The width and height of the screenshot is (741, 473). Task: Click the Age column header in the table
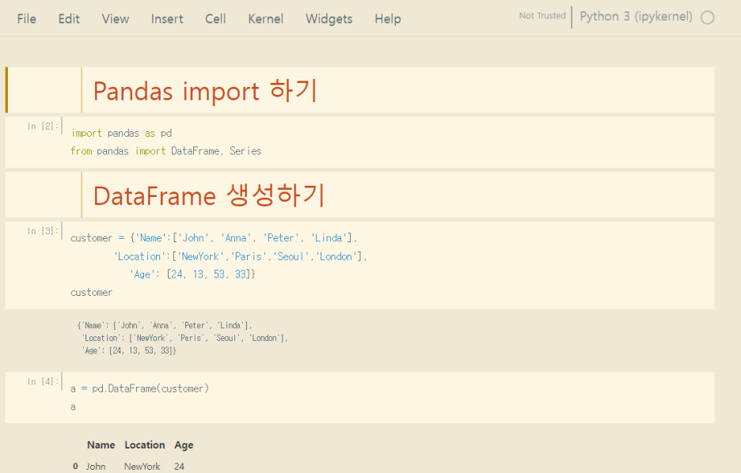pos(184,445)
